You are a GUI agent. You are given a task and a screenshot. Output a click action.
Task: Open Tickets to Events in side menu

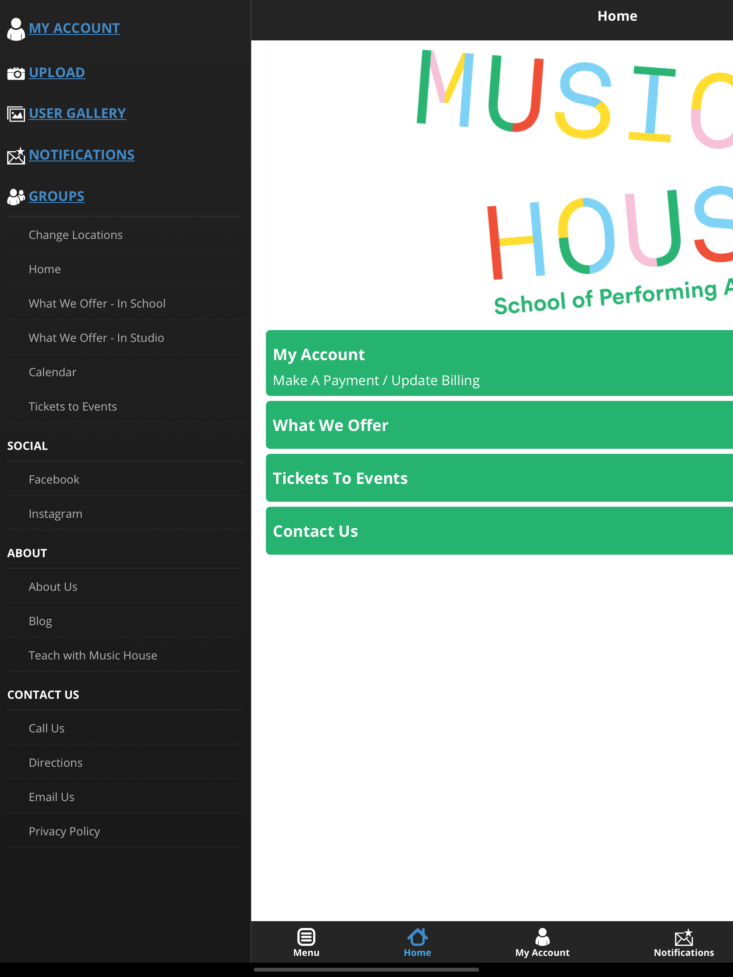click(x=125, y=406)
